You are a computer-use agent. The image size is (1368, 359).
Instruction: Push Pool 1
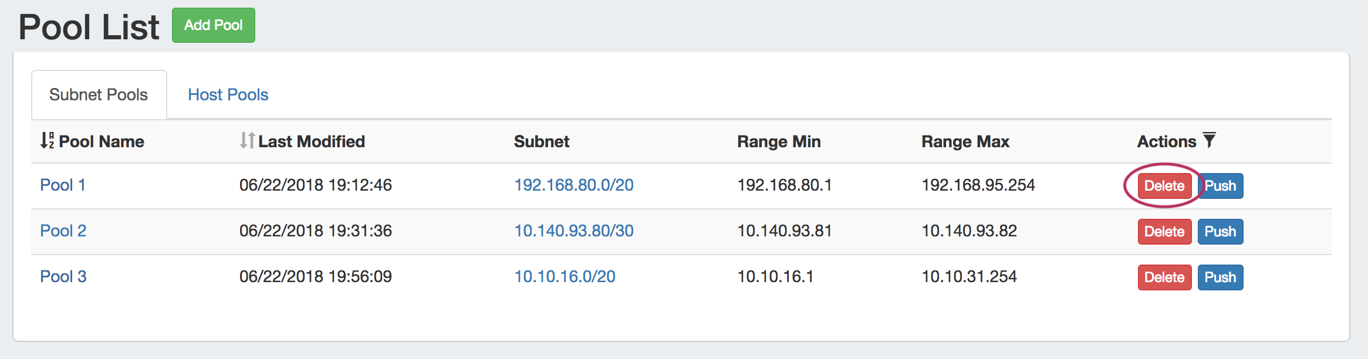tap(1221, 186)
